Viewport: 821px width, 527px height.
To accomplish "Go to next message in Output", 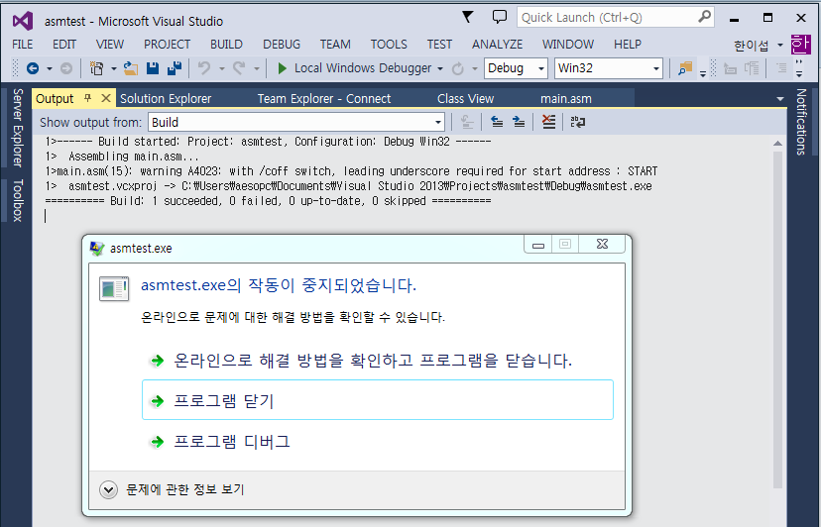I will (519, 122).
